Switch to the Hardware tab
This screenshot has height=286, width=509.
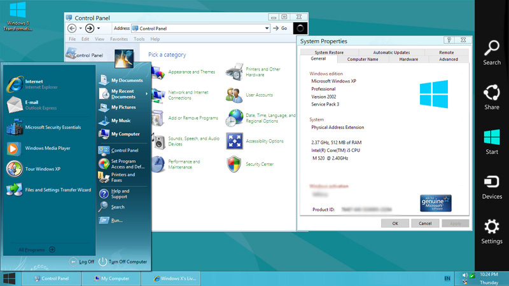point(408,59)
